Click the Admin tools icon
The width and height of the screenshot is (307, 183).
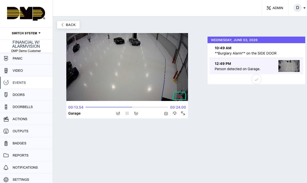269,8
